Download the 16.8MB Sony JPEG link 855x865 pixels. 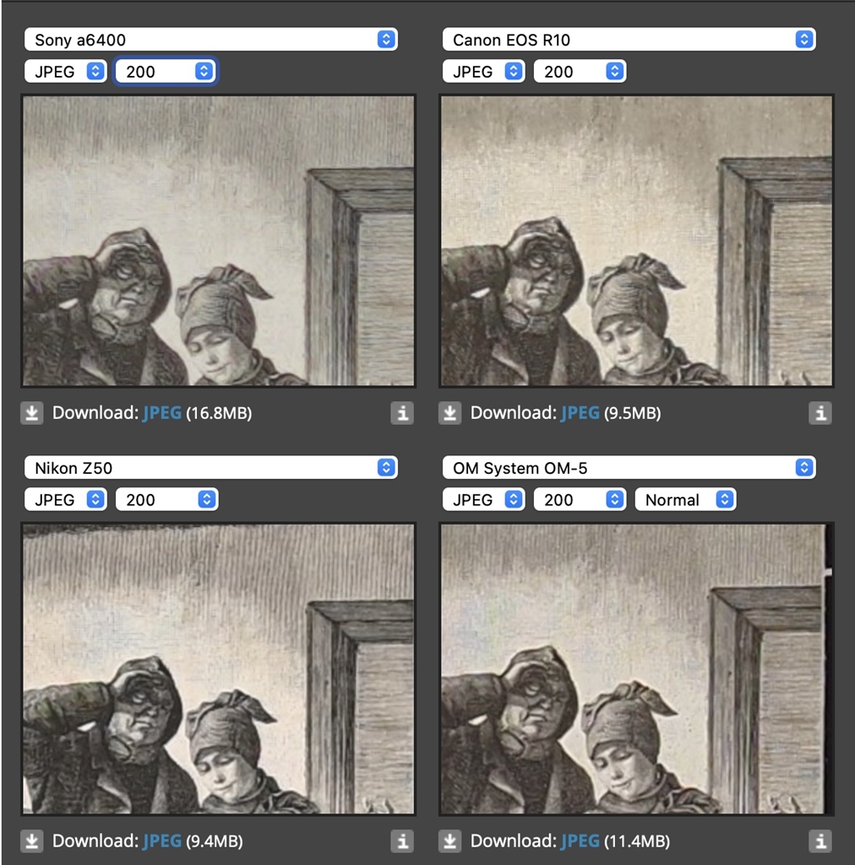tap(162, 412)
